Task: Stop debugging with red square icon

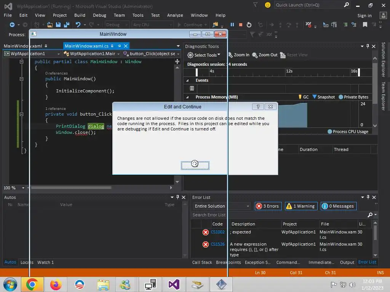Action: (x=241, y=25)
